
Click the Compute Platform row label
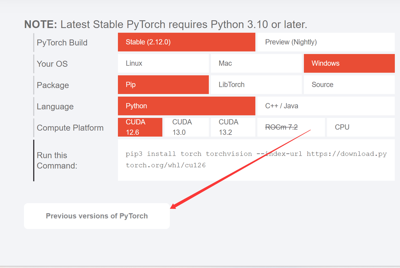70,128
